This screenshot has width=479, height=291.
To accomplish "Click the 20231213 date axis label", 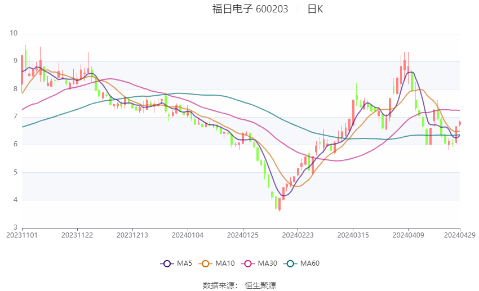I will 132,235.
